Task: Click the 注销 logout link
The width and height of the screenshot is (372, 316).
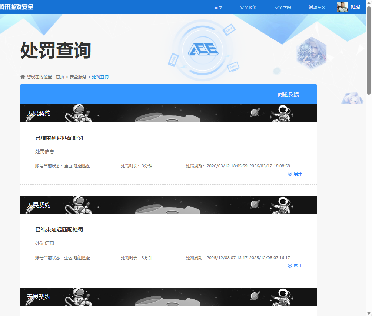Action: coord(355,7)
